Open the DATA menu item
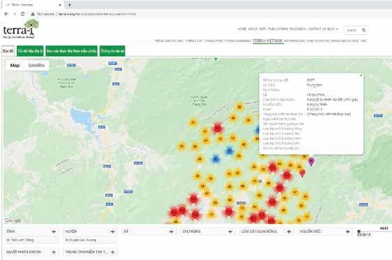 [262, 29]
